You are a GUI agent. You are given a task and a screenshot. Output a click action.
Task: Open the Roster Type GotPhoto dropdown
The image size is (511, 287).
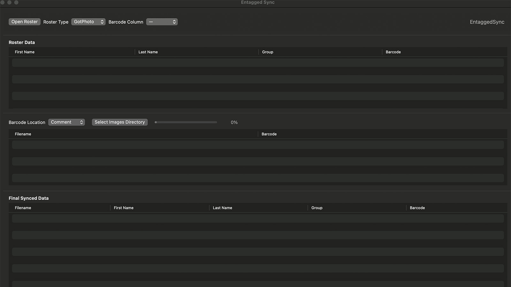pyautogui.click(x=88, y=22)
